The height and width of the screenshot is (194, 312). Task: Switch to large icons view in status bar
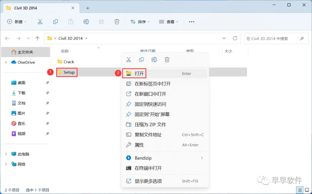[307, 190]
